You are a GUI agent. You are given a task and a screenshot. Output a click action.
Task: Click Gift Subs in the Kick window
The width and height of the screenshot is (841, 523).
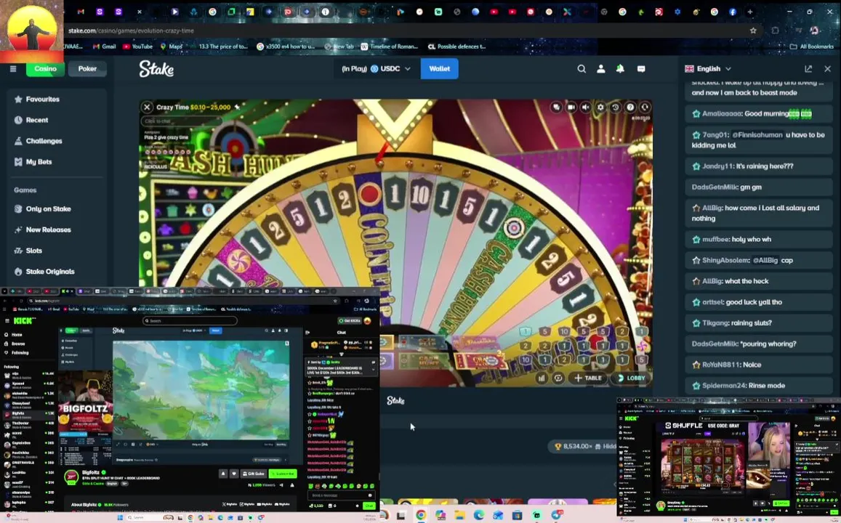[254, 474]
